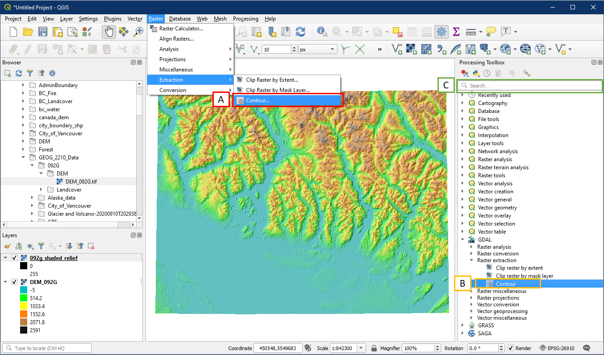
Task: Open Layer Styling panel paintbrush icon
Action: pyautogui.click(x=8, y=246)
